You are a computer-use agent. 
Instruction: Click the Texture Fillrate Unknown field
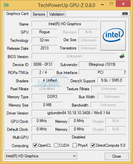109,89
